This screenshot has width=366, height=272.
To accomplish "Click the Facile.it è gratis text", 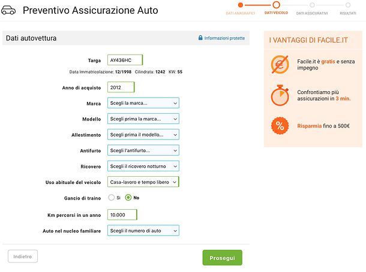I will click(x=326, y=65).
